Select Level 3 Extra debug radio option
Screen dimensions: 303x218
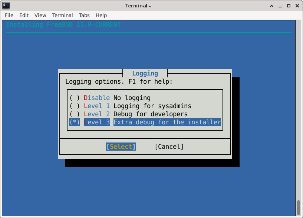(75, 122)
